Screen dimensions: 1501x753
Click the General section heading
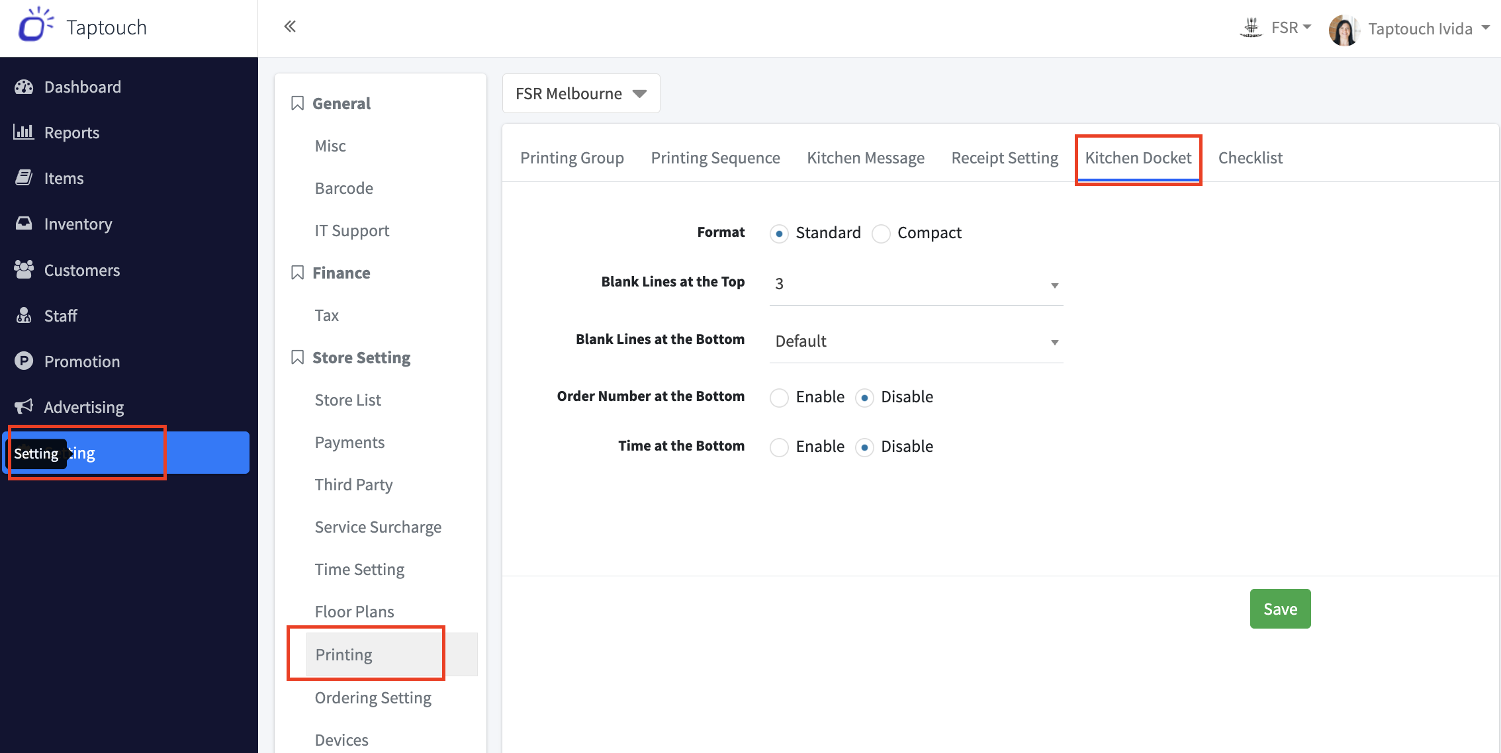341,103
